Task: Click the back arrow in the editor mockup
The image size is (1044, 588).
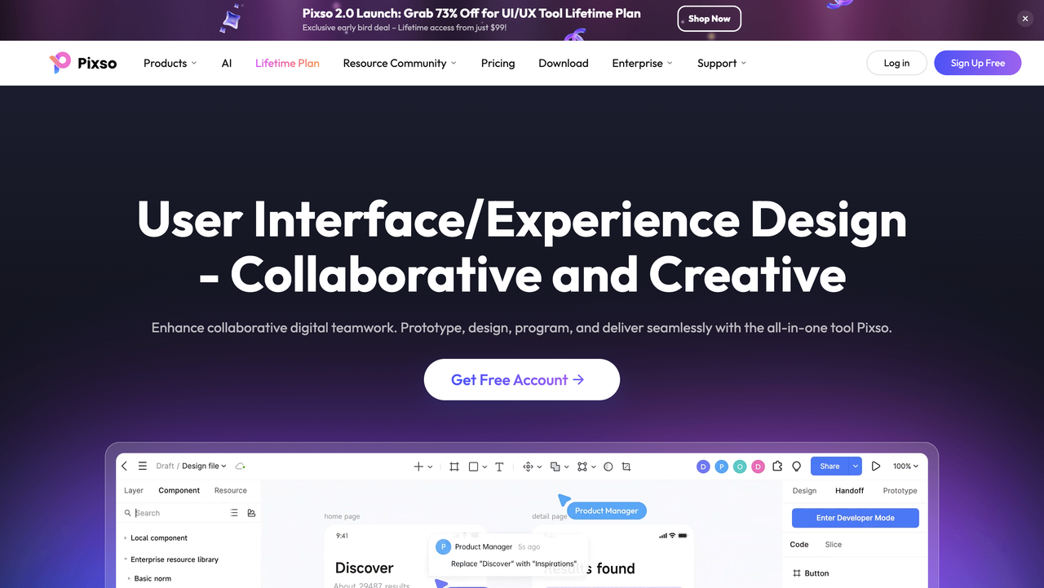Action: (124, 466)
